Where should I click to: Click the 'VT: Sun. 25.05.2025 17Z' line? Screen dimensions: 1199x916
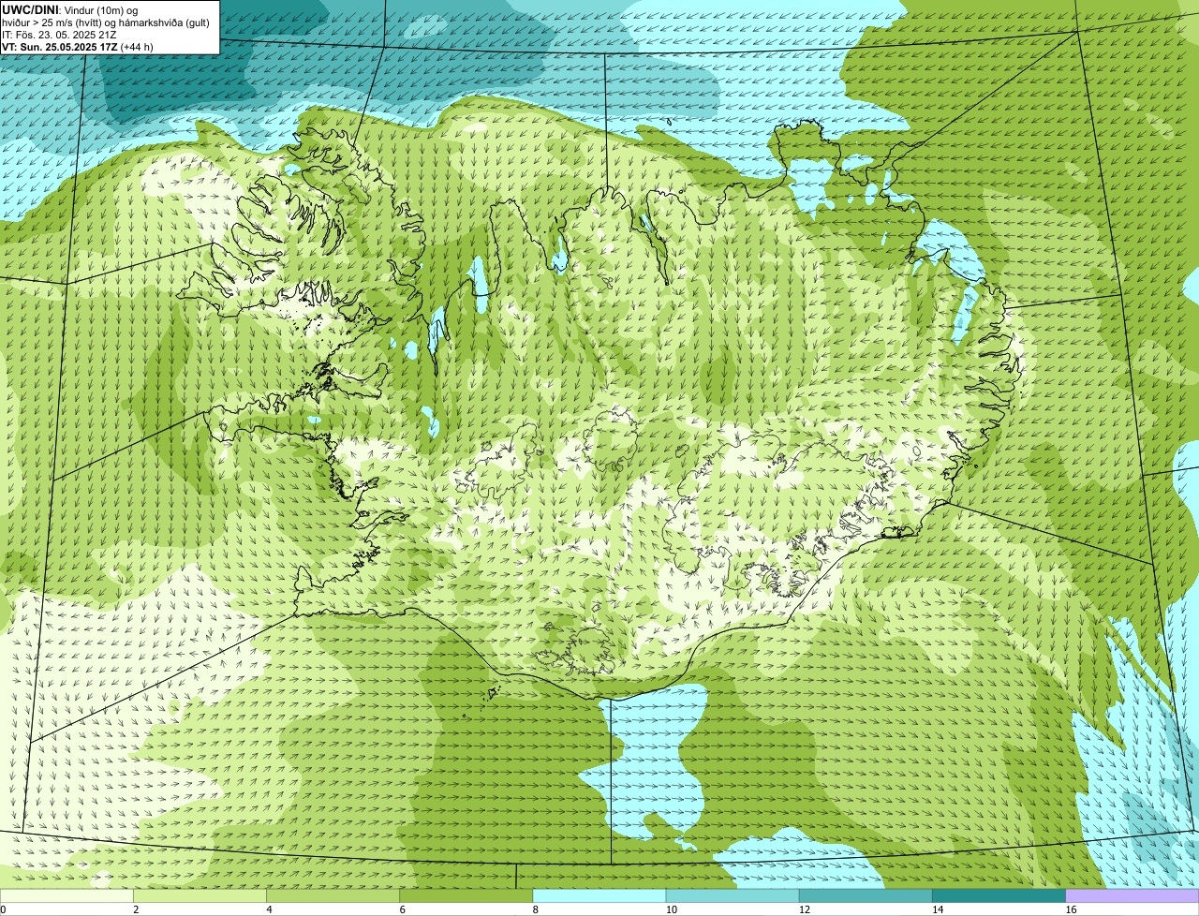click(59, 47)
